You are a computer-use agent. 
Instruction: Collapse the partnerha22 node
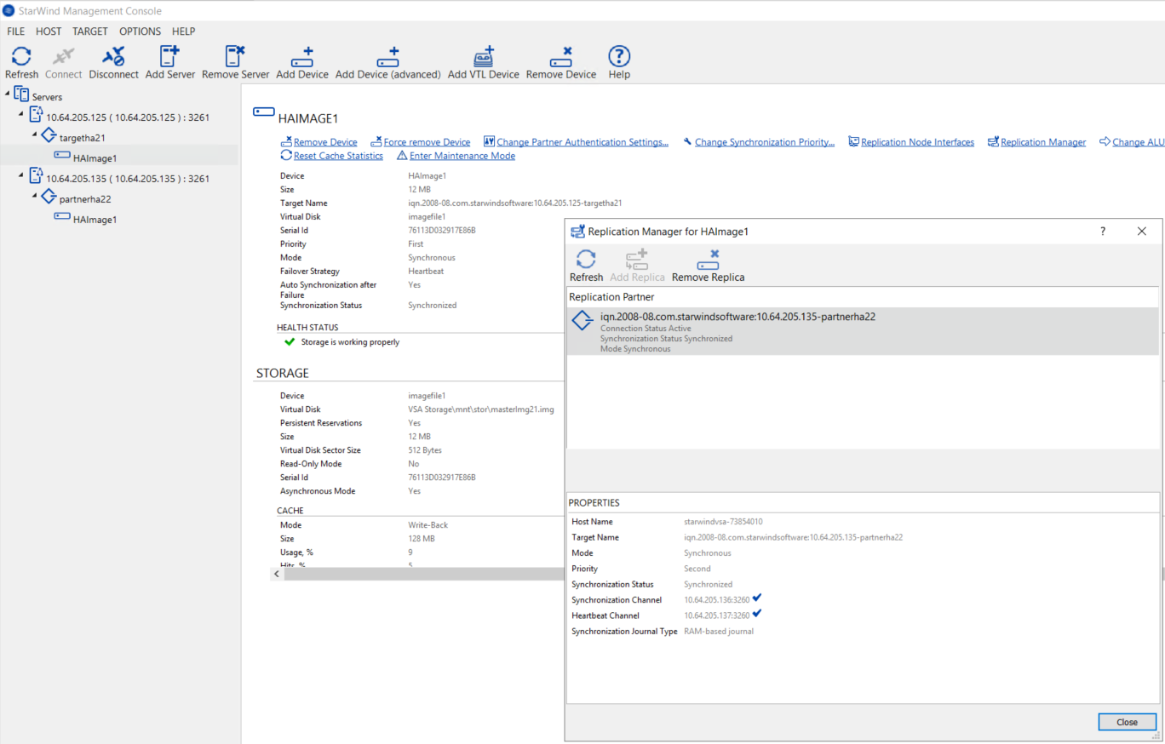tap(35, 195)
